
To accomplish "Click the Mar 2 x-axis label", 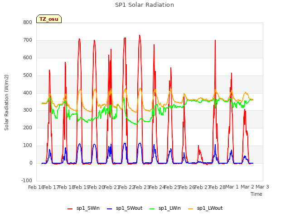I will tap(247, 187).
